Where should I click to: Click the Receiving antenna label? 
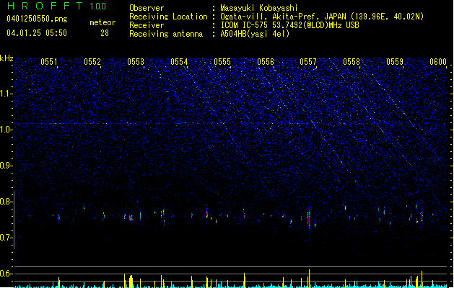pos(166,34)
